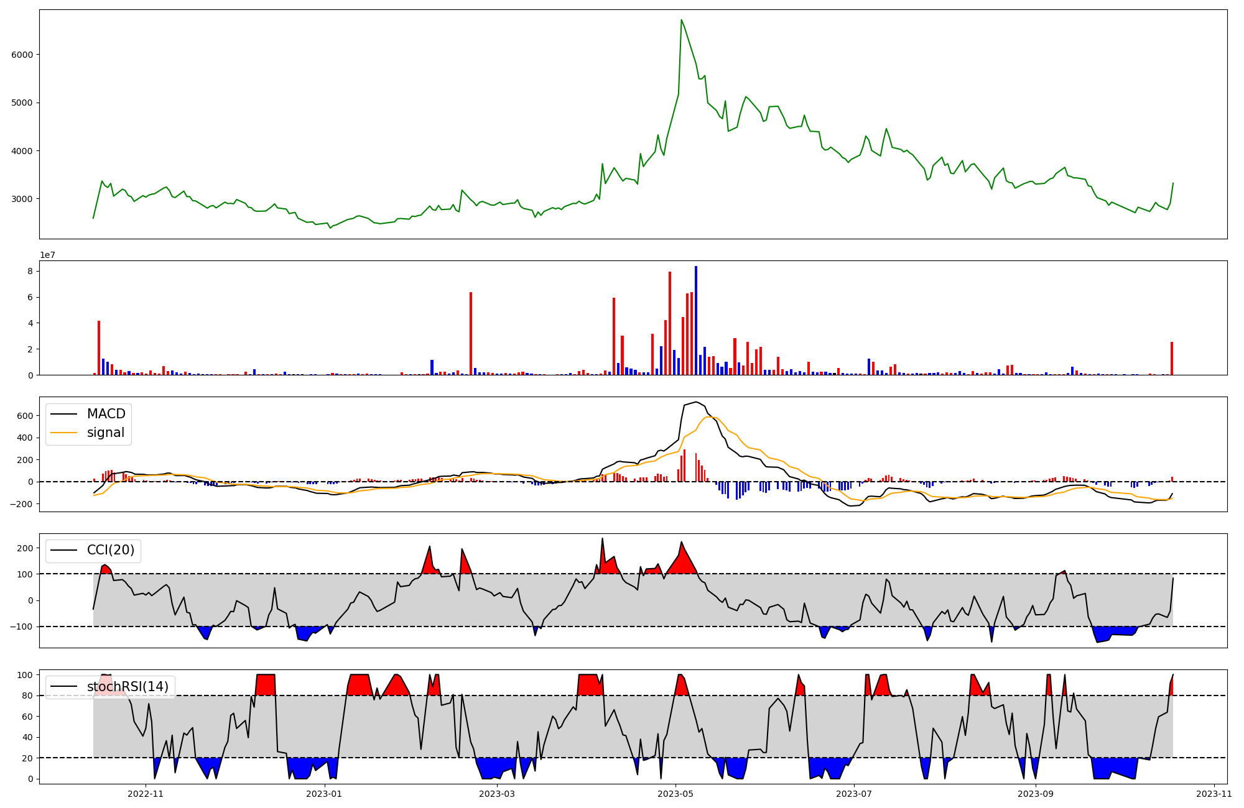The image size is (1244, 808).
Task: Click the 2023-11 x-axis date label
Action: click(x=1214, y=794)
